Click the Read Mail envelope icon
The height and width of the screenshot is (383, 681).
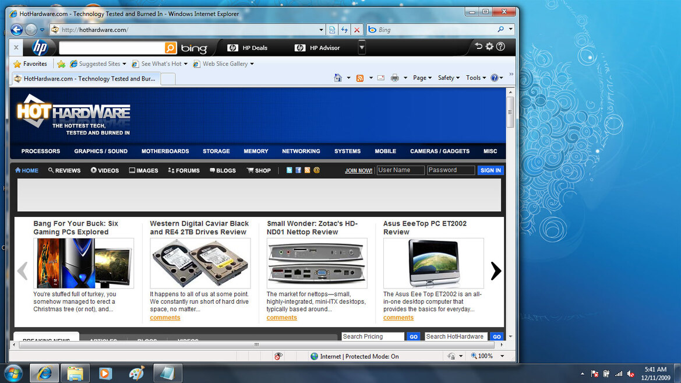pyautogui.click(x=381, y=78)
